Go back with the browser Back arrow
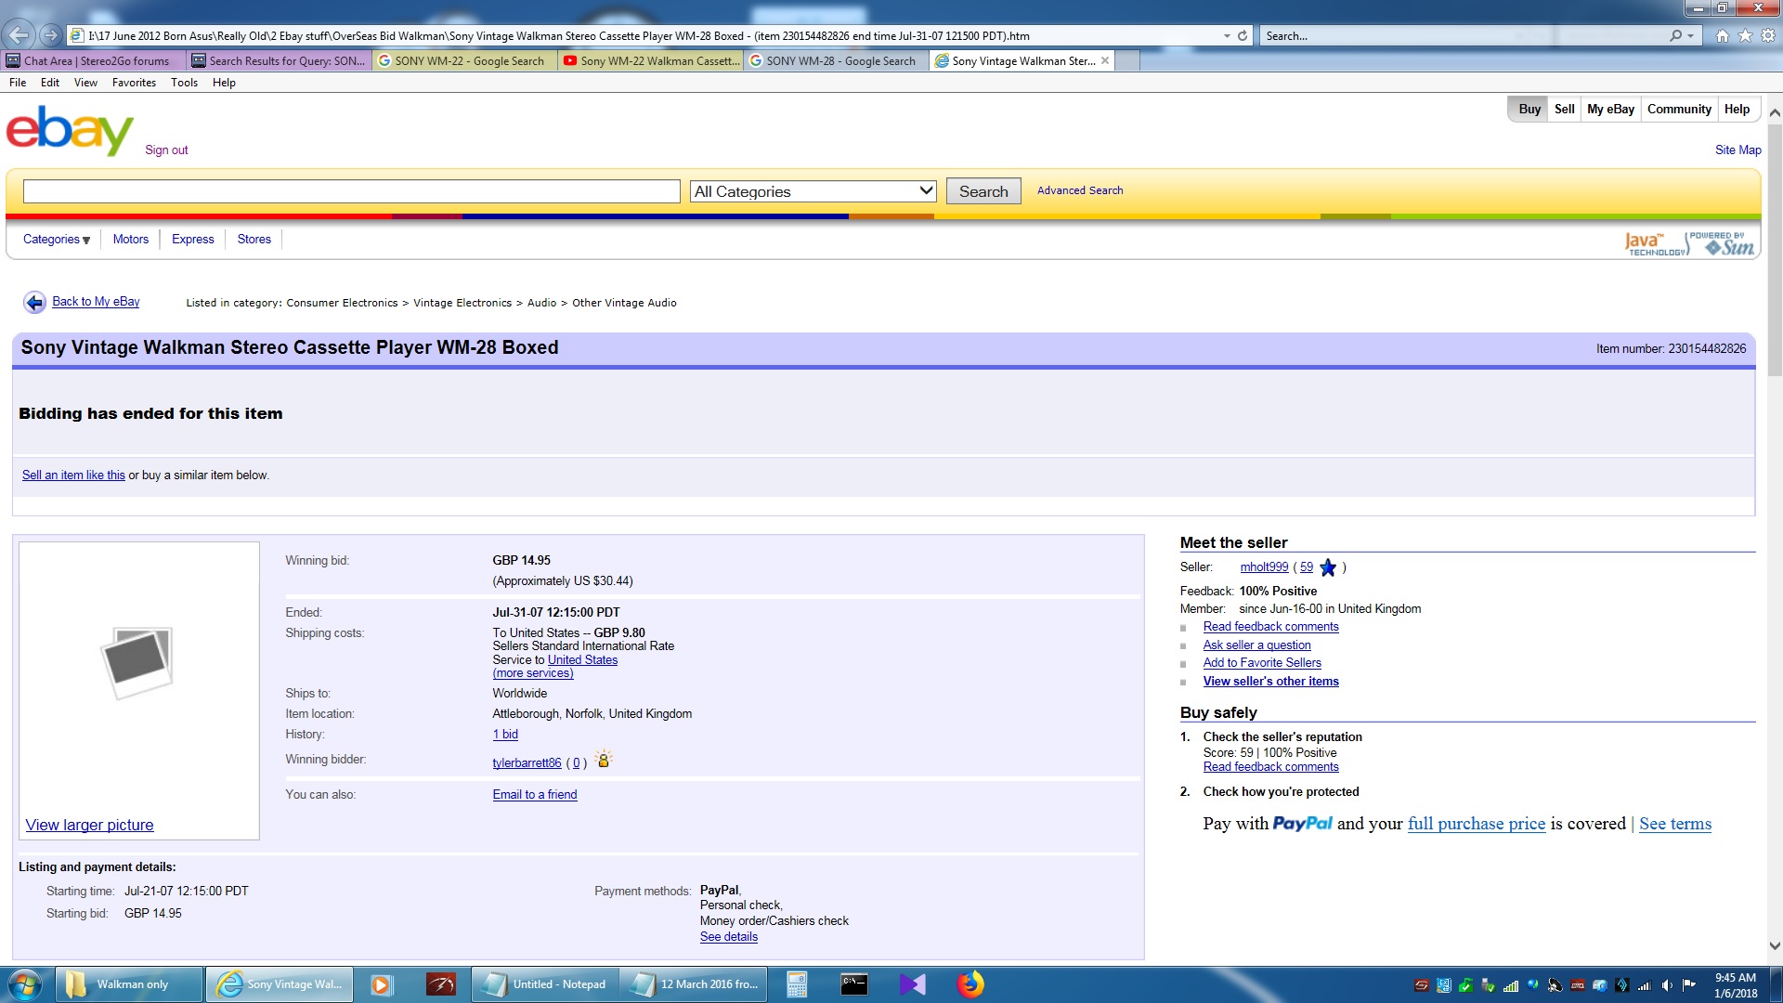Viewport: 1783px width, 1003px height. tap(19, 36)
